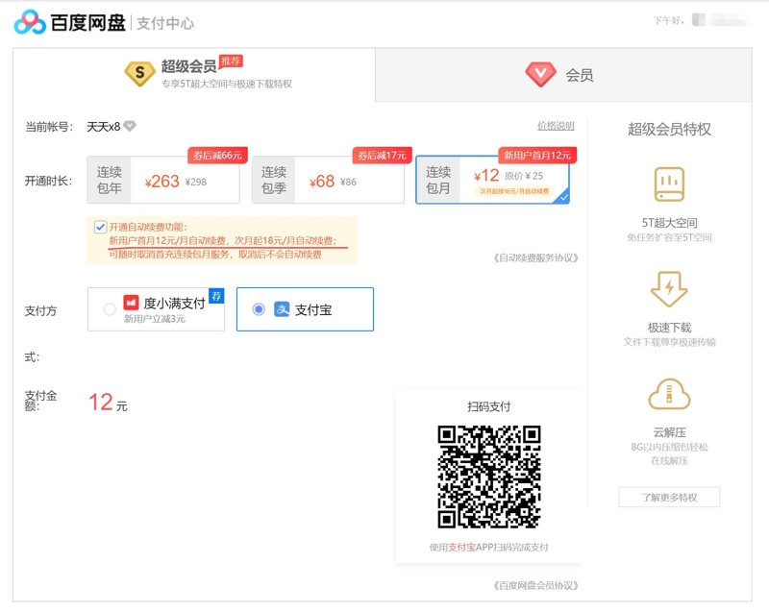This screenshot has height=612, width=769.
Task: Click the 5T超大空间 storage icon
Action: tap(669, 184)
